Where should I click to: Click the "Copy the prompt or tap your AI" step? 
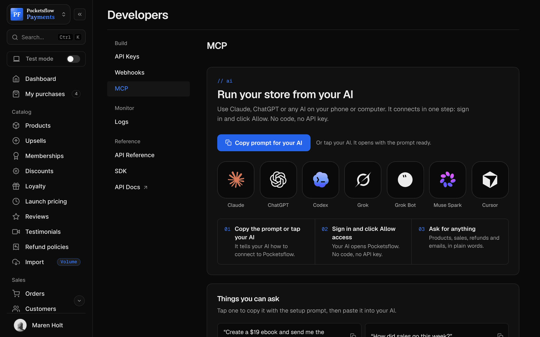[x=266, y=241]
